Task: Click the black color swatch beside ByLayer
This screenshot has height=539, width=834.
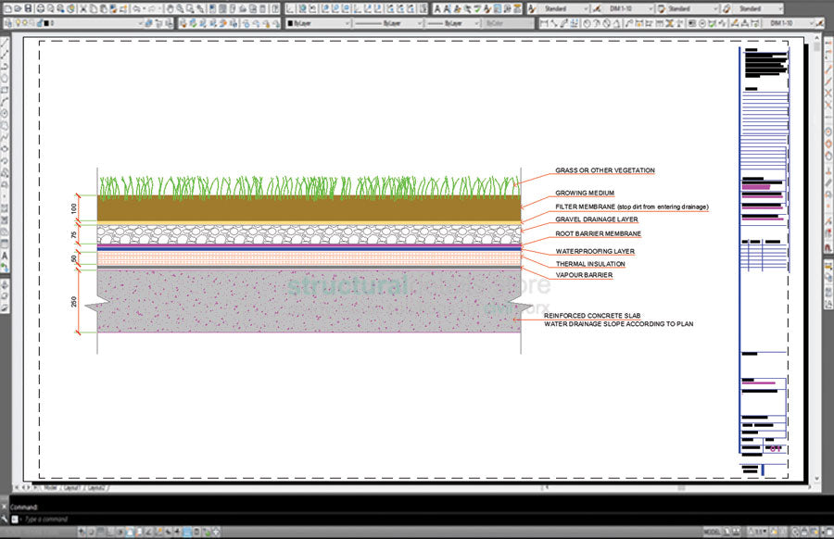Action: pyautogui.click(x=290, y=22)
